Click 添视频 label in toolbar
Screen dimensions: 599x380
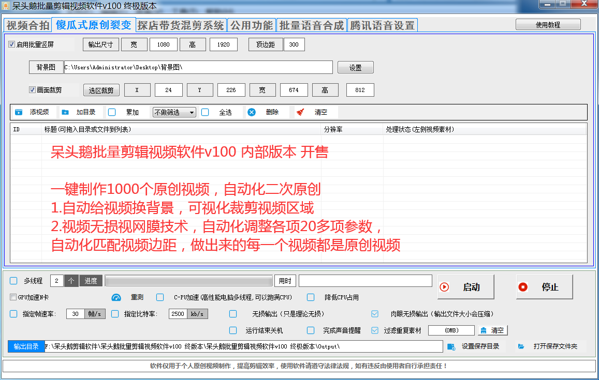[x=39, y=112]
